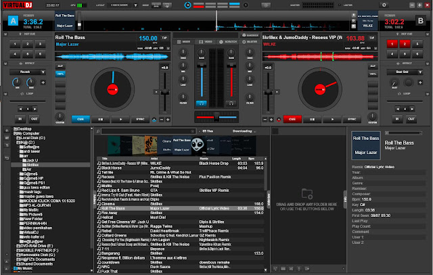Halve the loop on deck B
Image resolution: width=433 pixels, height=275 pixels.
point(398,109)
